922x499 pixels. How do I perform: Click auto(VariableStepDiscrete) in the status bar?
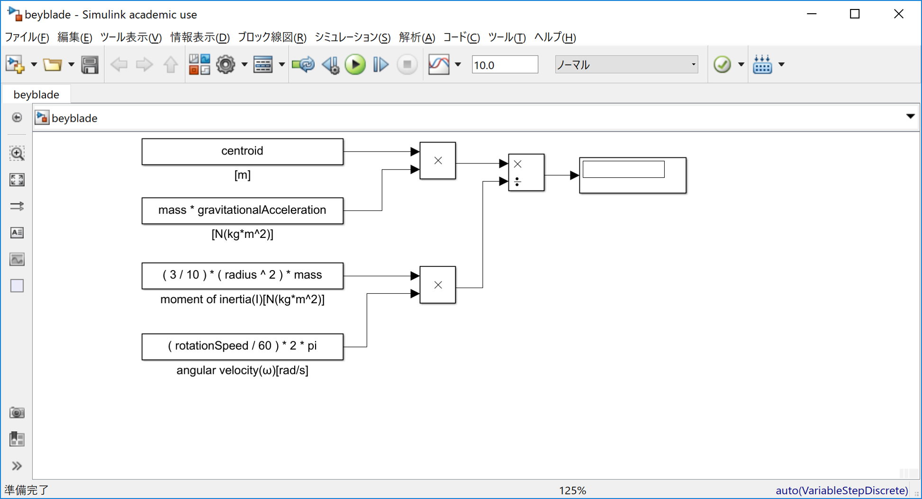pos(841,490)
